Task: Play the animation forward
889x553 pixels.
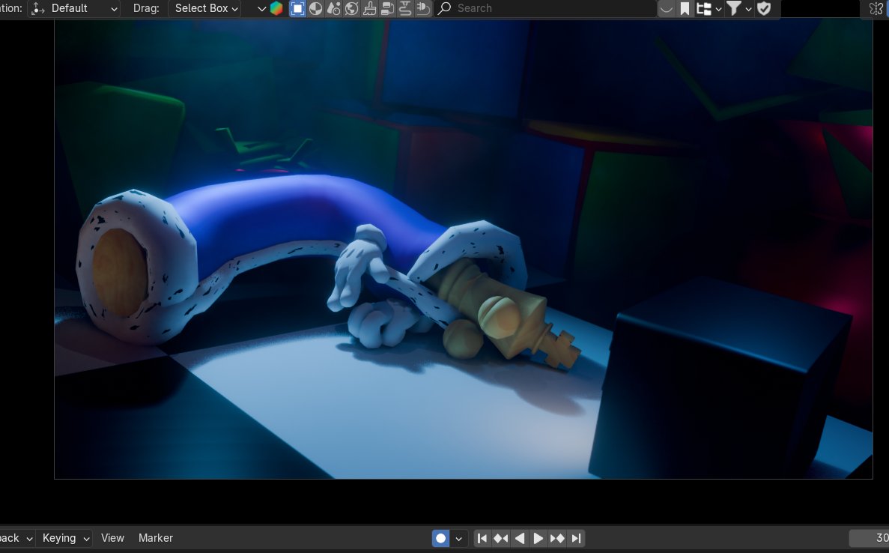Action: [x=538, y=538]
